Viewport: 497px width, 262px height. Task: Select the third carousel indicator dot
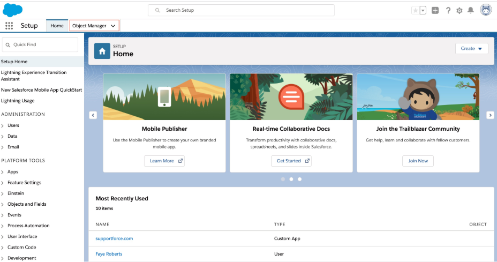(299, 179)
